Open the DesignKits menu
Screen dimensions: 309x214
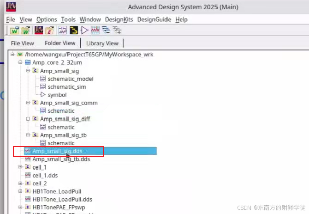[119, 19]
